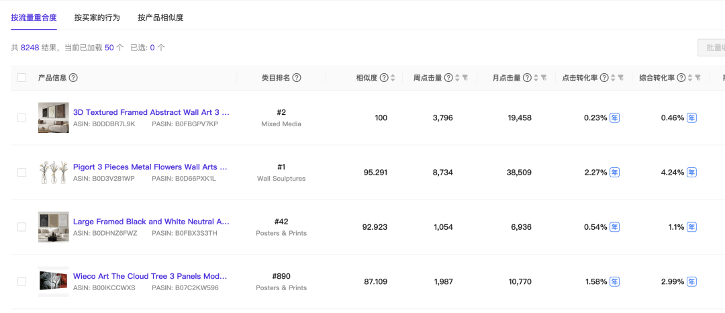Click weekly clicks value 8,734
Image resolution: width=725 pixels, height=313 pixels.
(x=443, y=173)
